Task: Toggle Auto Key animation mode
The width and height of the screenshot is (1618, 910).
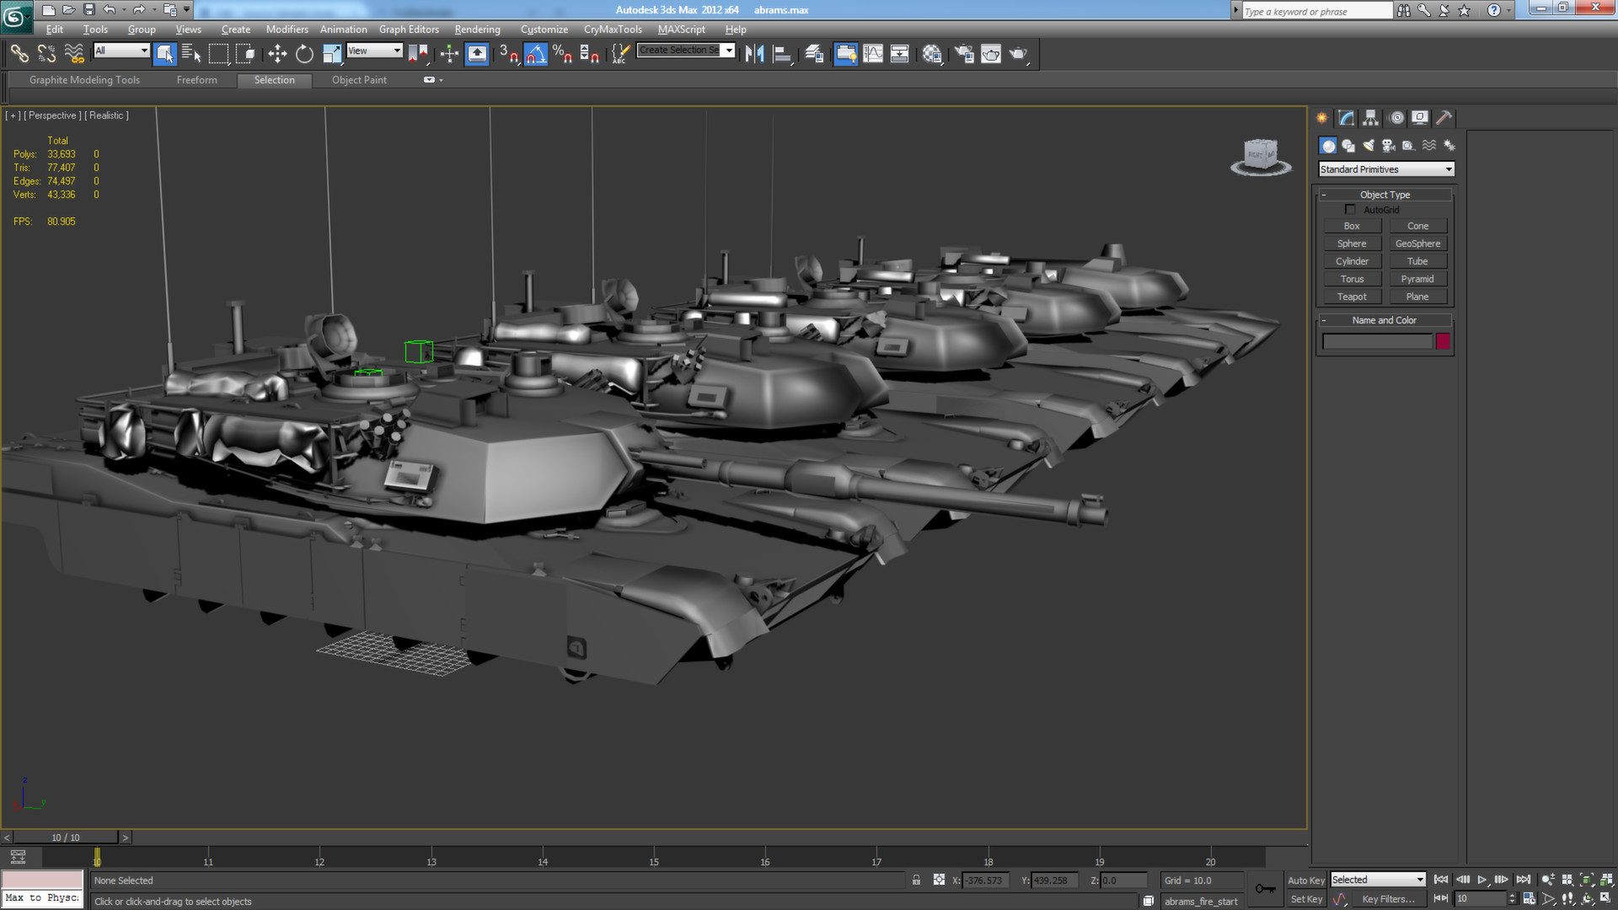Action: [x=1306, y=880]
